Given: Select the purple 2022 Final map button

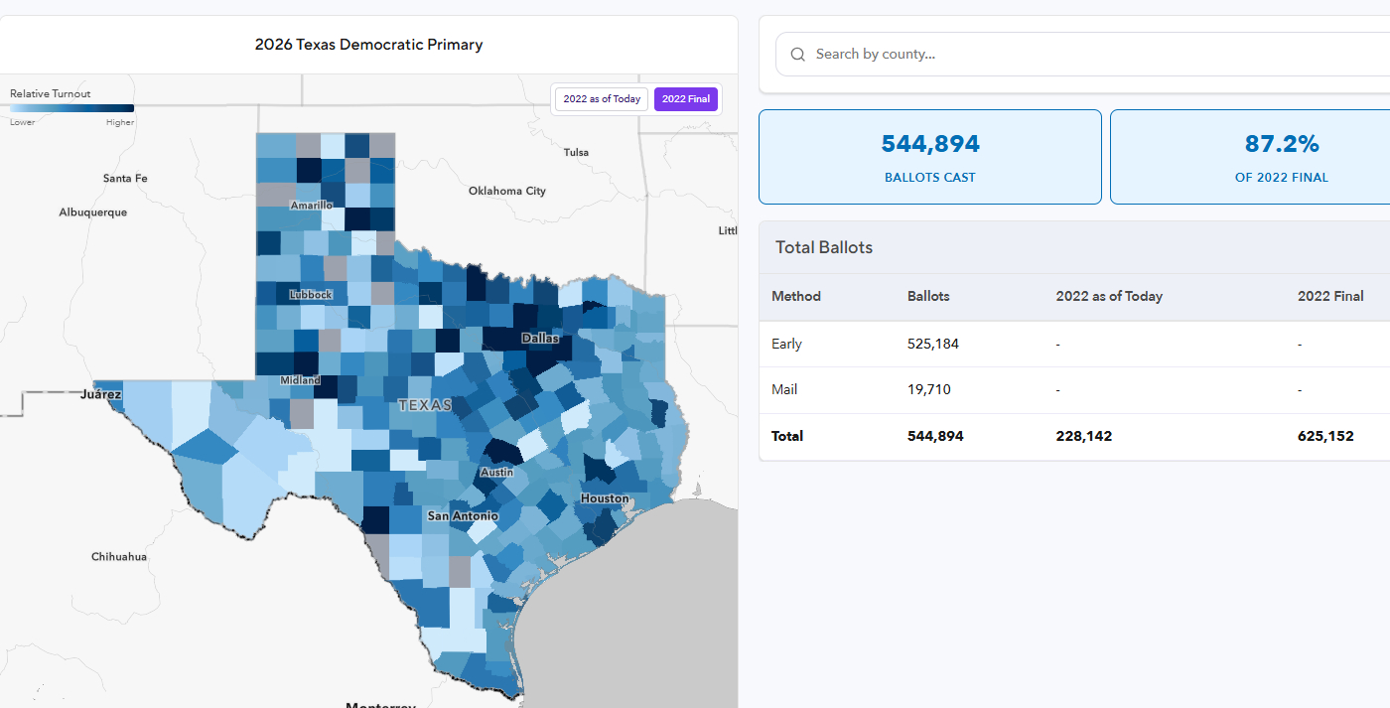Looking at the screenshot, I should (x=685, y=99).
